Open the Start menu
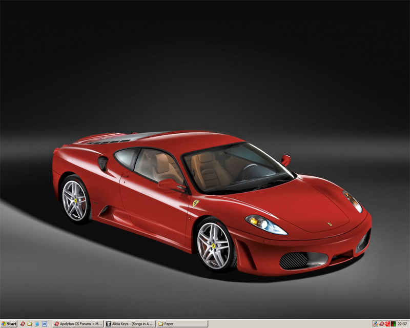The image size is (410, 328). (9, 324)
